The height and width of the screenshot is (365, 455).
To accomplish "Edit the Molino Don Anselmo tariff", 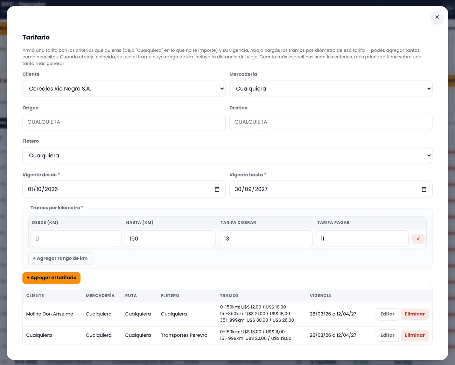I will [387, 314].
